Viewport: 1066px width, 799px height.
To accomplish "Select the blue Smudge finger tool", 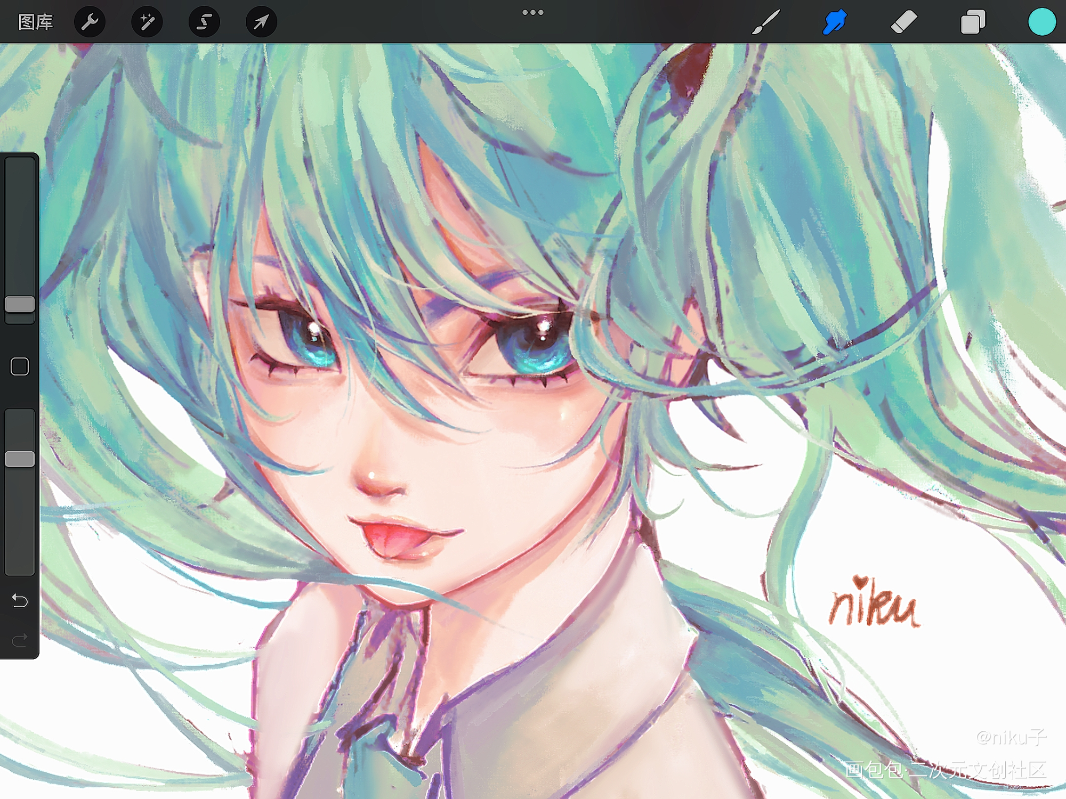I will click(x=834, y=22).
